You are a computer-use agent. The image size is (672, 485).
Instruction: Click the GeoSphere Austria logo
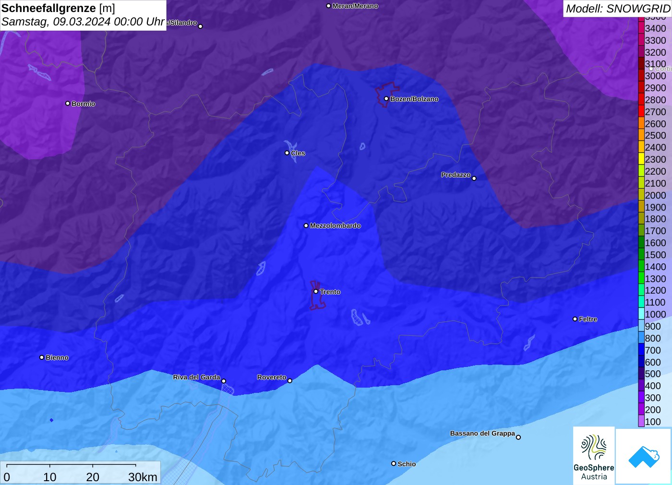point(594,455)
